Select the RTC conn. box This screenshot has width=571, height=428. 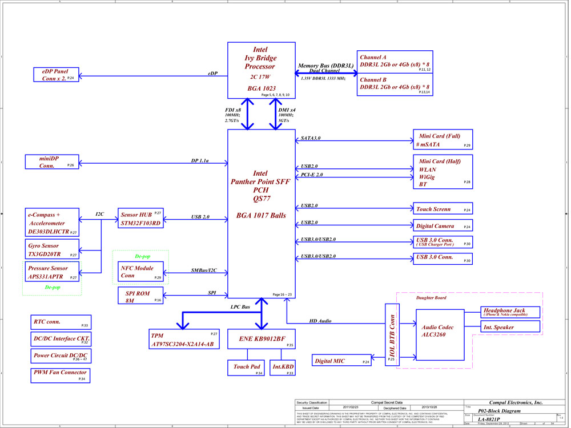point(62,322)
